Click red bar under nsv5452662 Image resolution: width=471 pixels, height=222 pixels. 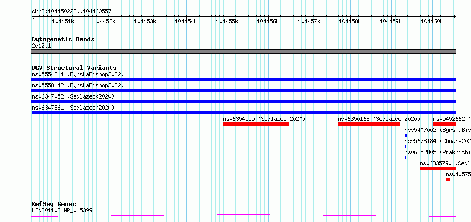click(x=445, y=124)
